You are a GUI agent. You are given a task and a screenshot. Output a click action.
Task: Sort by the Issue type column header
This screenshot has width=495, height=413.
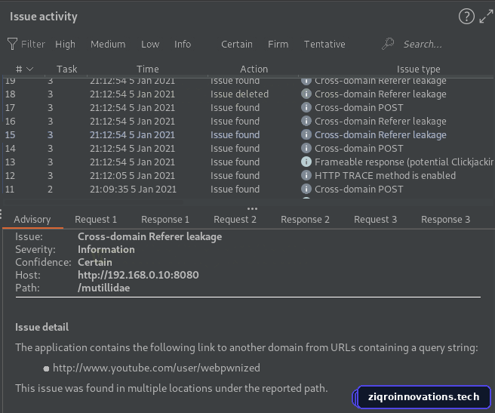coord(418,69)
